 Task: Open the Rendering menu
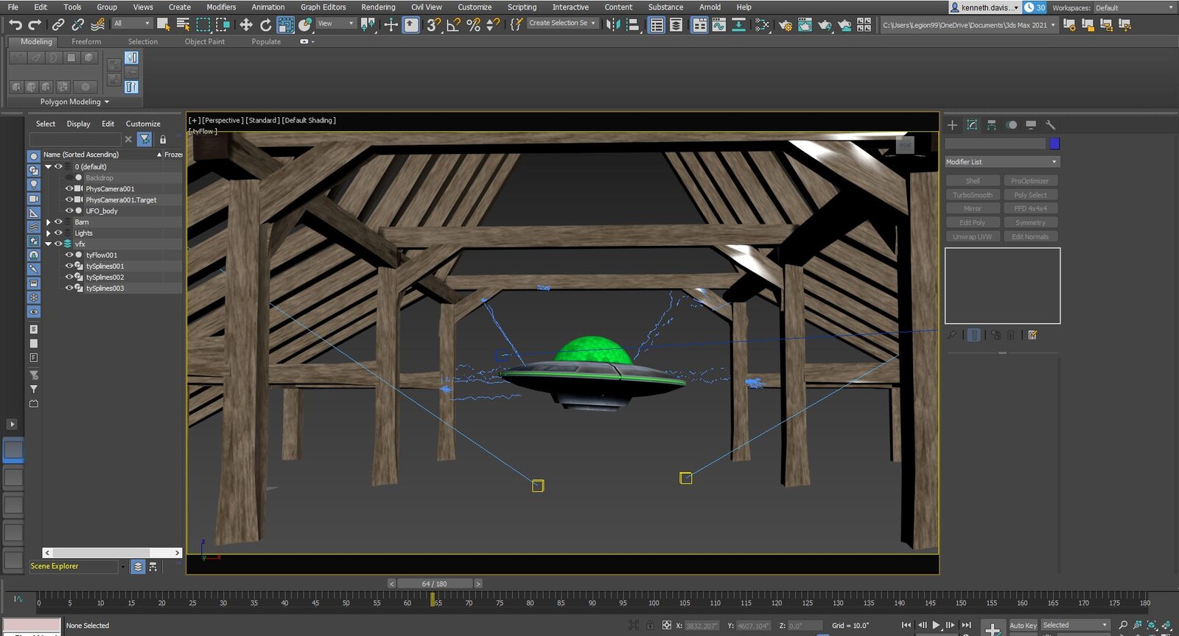pyautogui.click(x=378, y=7)
